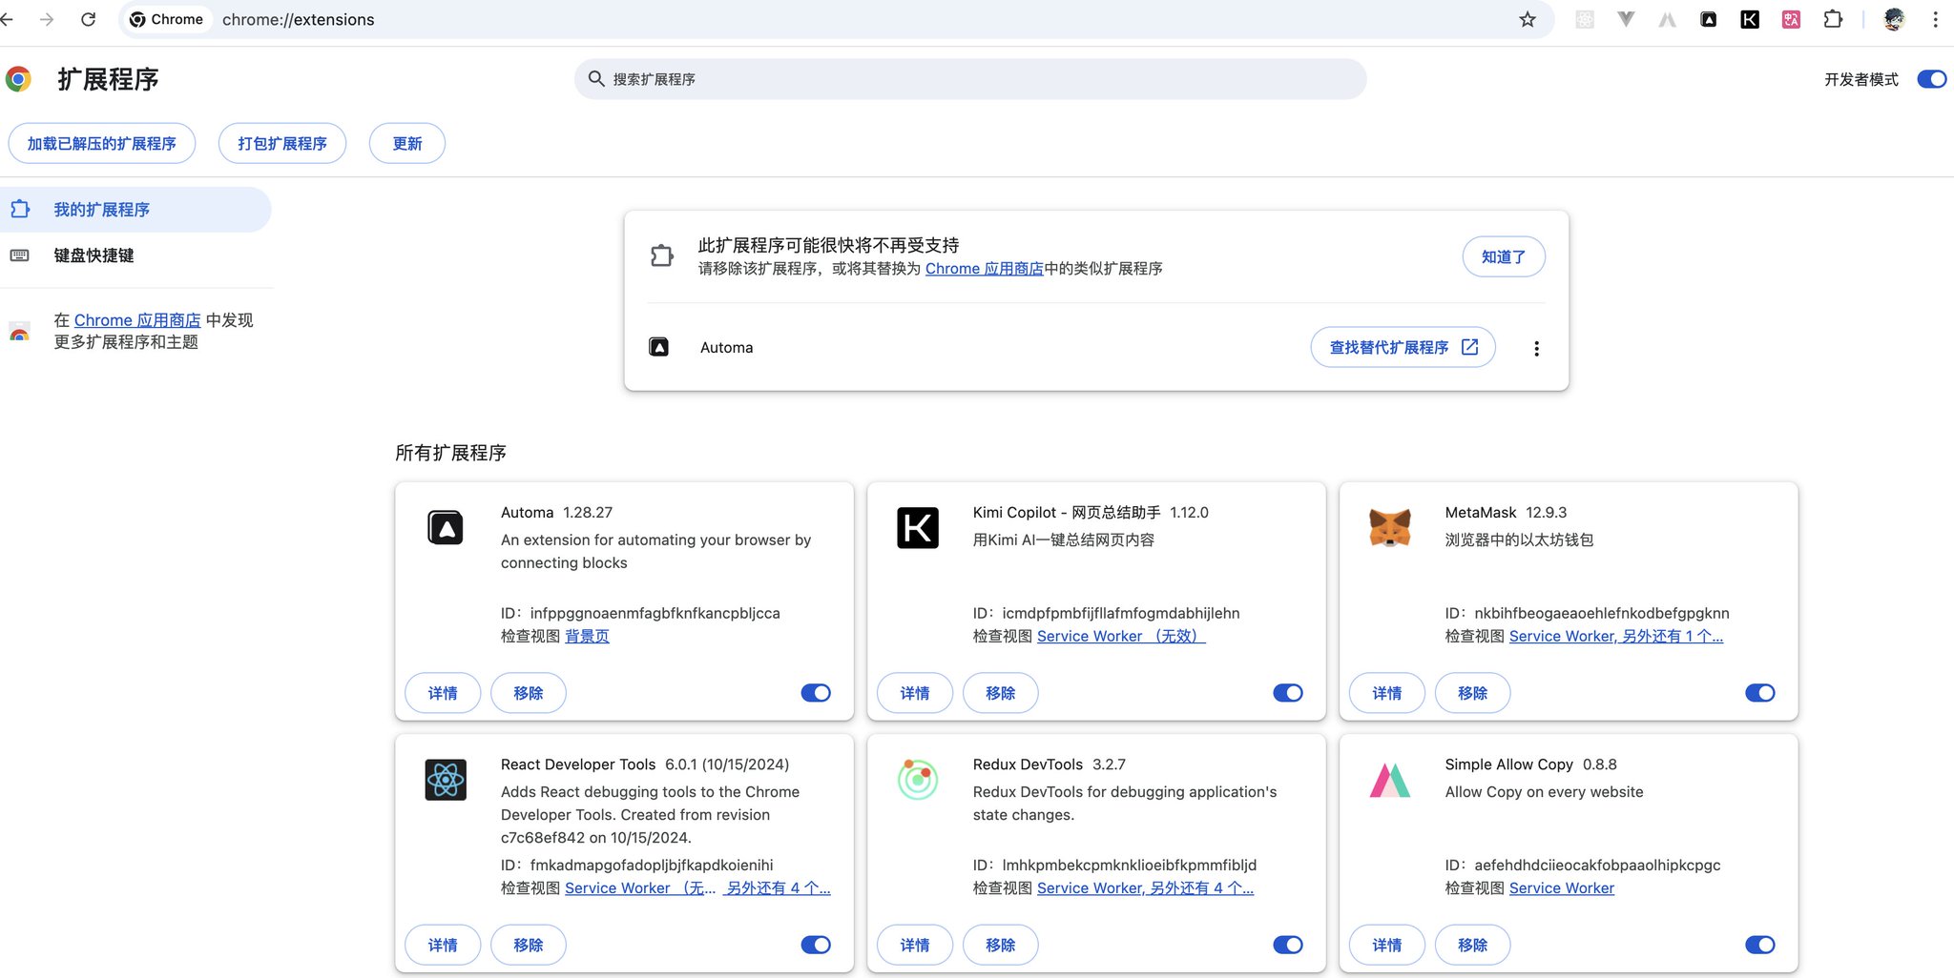Click the 更新 update button

[x=407, y=143]
